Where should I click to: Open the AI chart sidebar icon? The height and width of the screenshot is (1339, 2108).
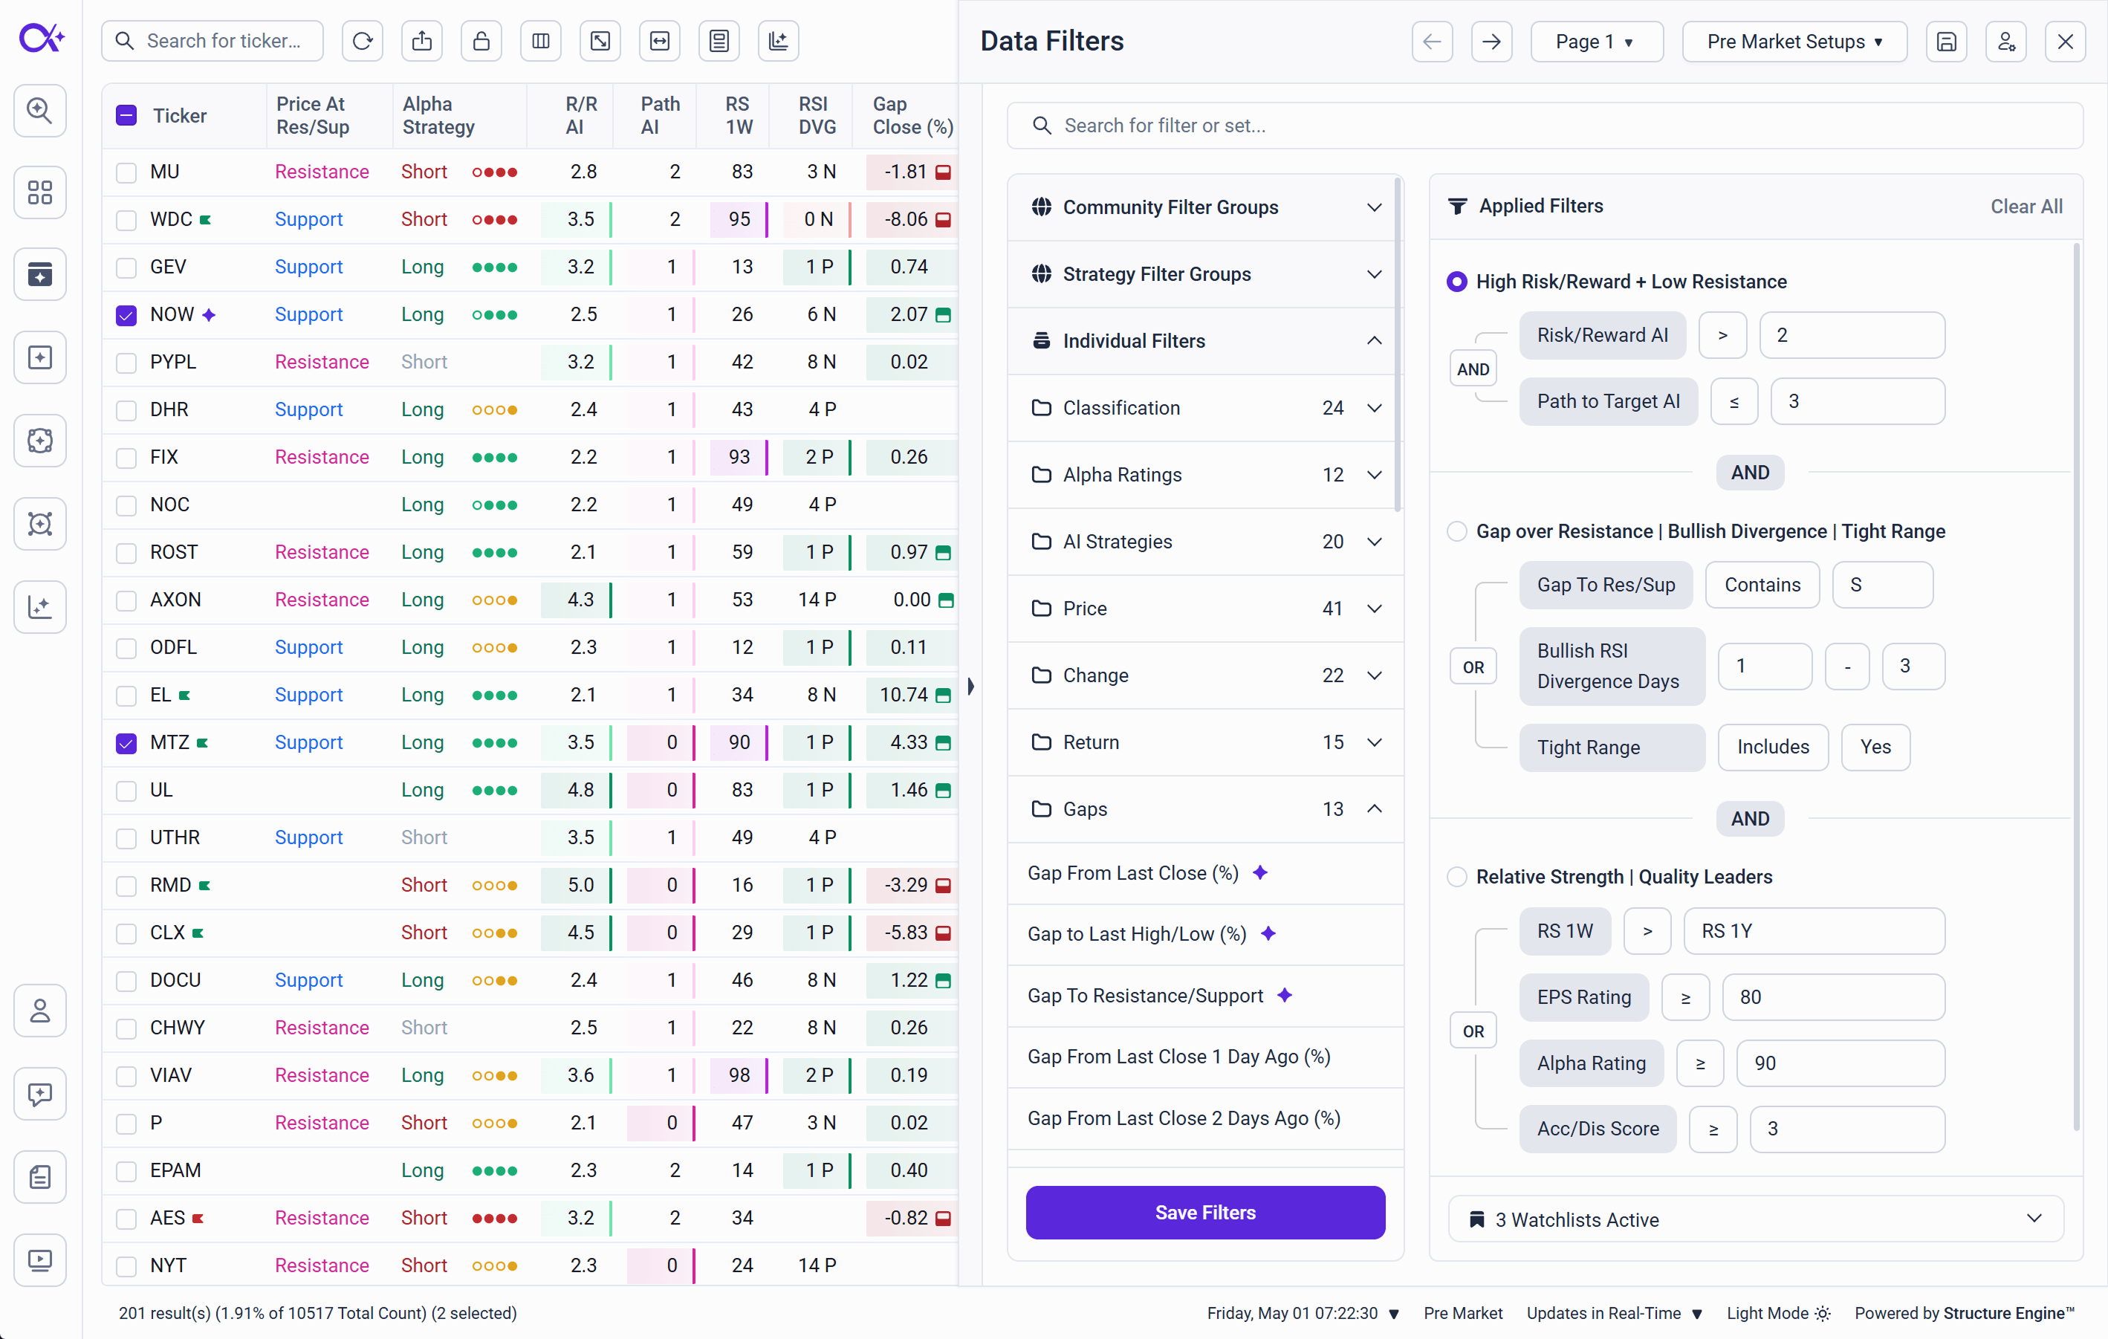[x=40, y=606]
